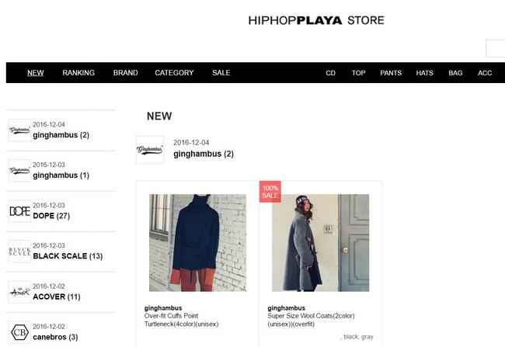Screen dimensions: 505x347
Task: Open the HATS category in navigation bar
Action: (x=424, y=73)
